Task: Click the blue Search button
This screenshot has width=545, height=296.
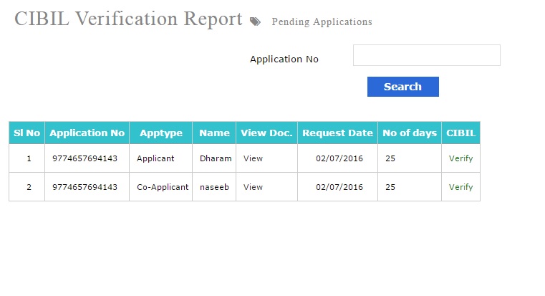Action: point(402,87)
